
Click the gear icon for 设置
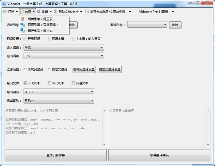tap(39, 12)
